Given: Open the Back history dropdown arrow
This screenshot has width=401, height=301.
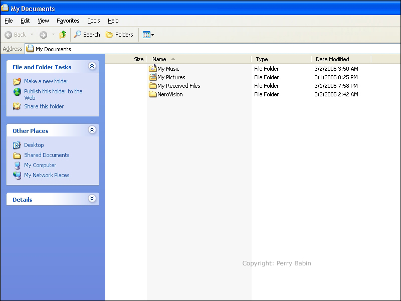Looking at the screenshot, I should click(x=32, y=34).
